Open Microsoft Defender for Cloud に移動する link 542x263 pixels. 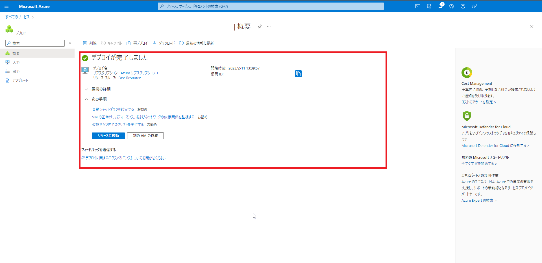pos(495,146)
